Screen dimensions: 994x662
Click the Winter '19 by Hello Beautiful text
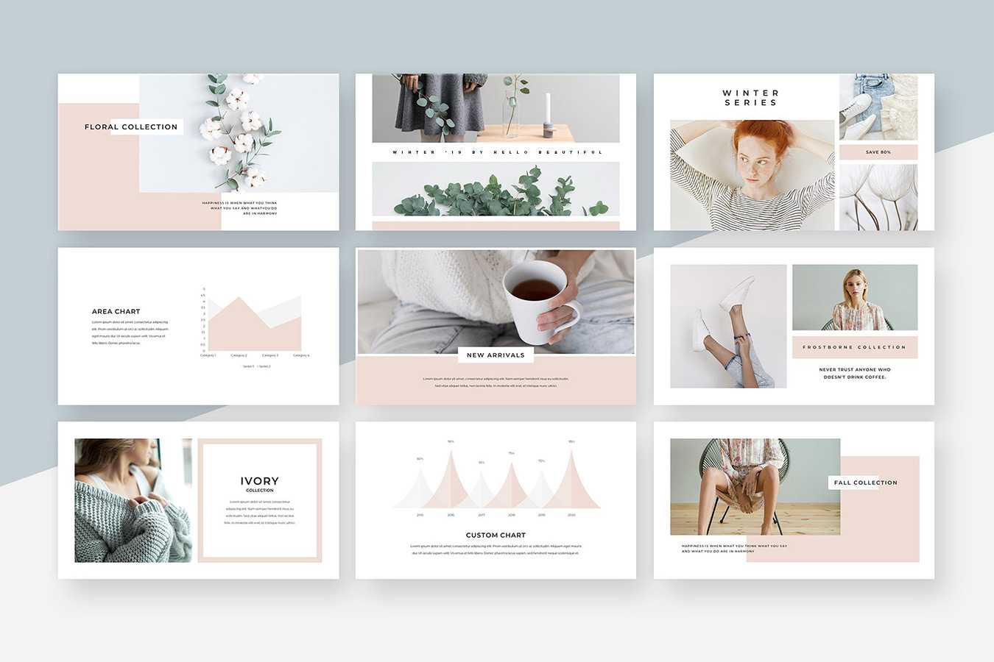496,152
